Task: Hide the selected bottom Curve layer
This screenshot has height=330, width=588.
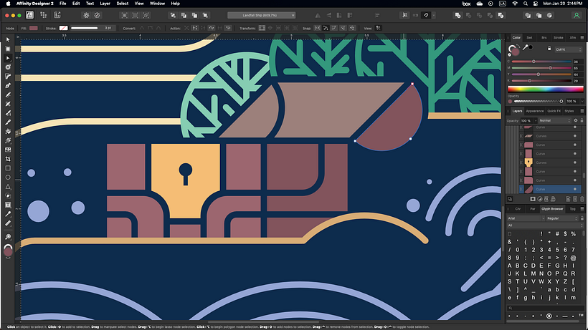Action: click(575, 189)
